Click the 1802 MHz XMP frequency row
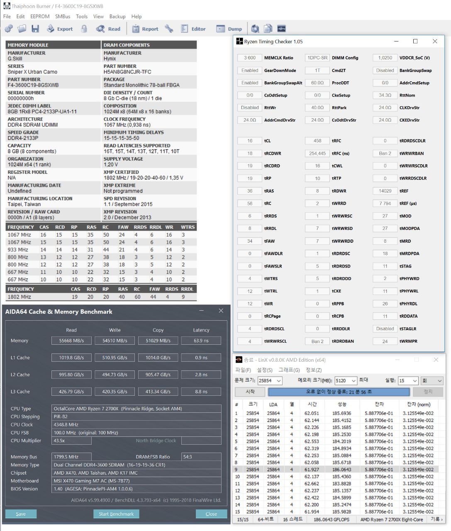 point(101,297)
